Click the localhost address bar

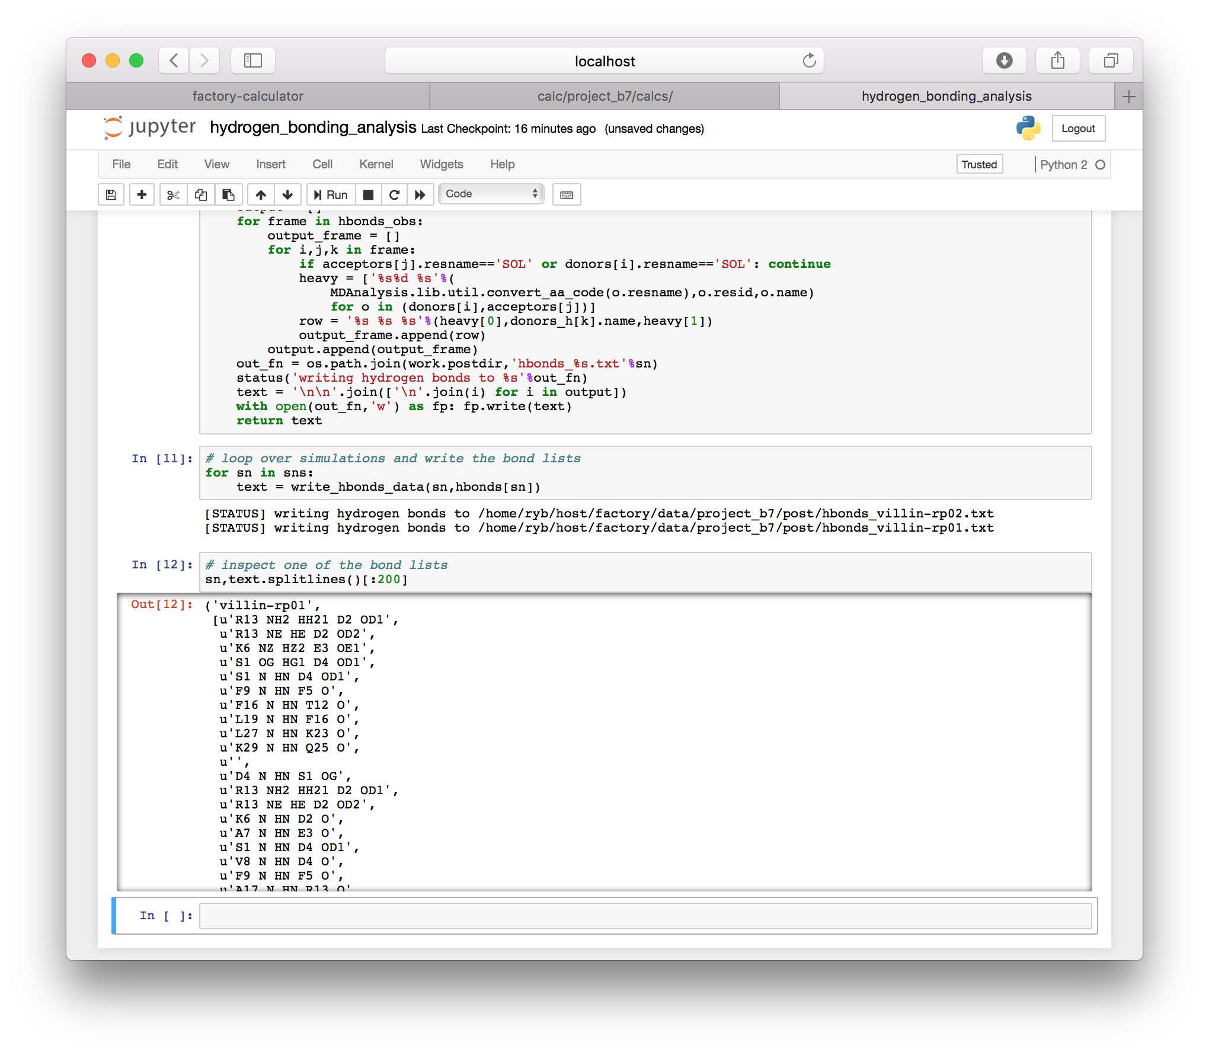(604, 60)
